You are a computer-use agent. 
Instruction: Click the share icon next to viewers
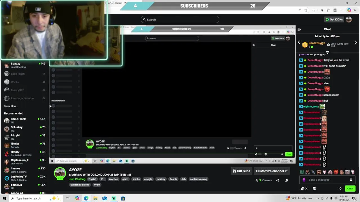coord(278,180)
